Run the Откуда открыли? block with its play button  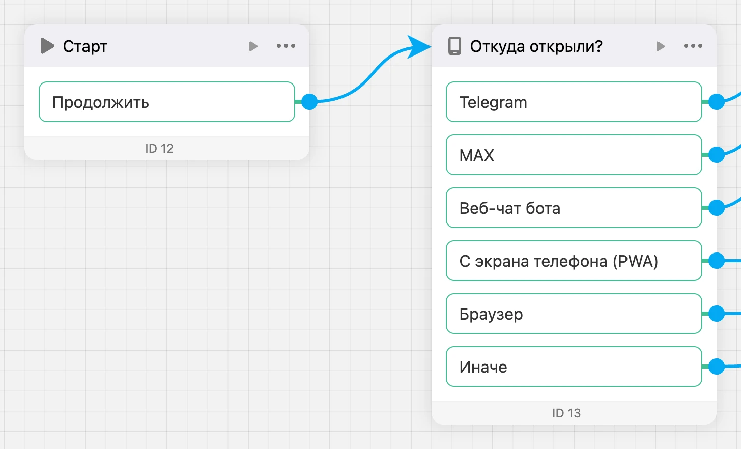(661, 46)
